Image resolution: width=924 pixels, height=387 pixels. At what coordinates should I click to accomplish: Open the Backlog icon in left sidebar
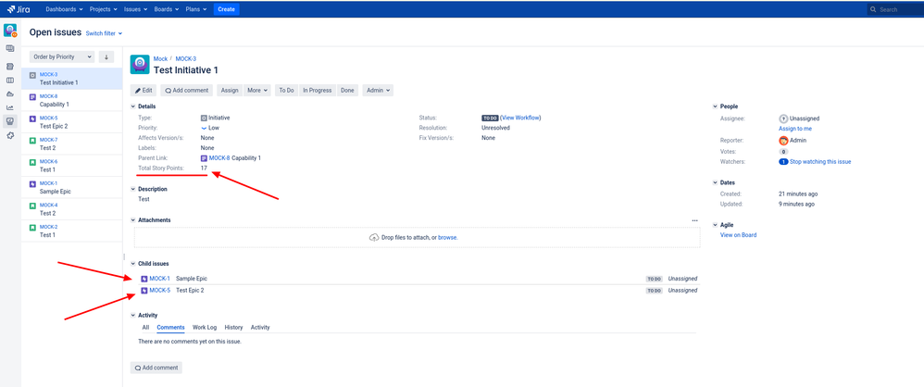tap(10, 67)
